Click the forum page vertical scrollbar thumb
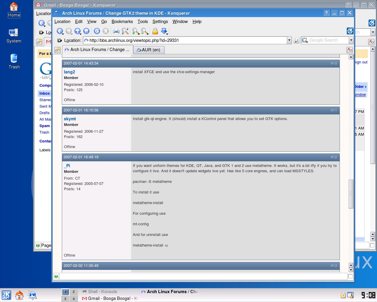 (351, 194)
